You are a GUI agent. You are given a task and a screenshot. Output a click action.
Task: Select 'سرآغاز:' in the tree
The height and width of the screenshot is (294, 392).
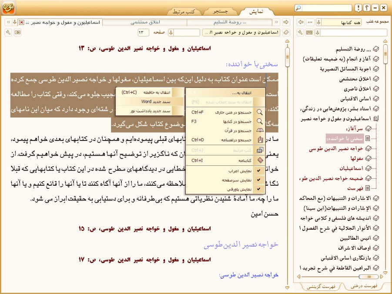(354, 128)
